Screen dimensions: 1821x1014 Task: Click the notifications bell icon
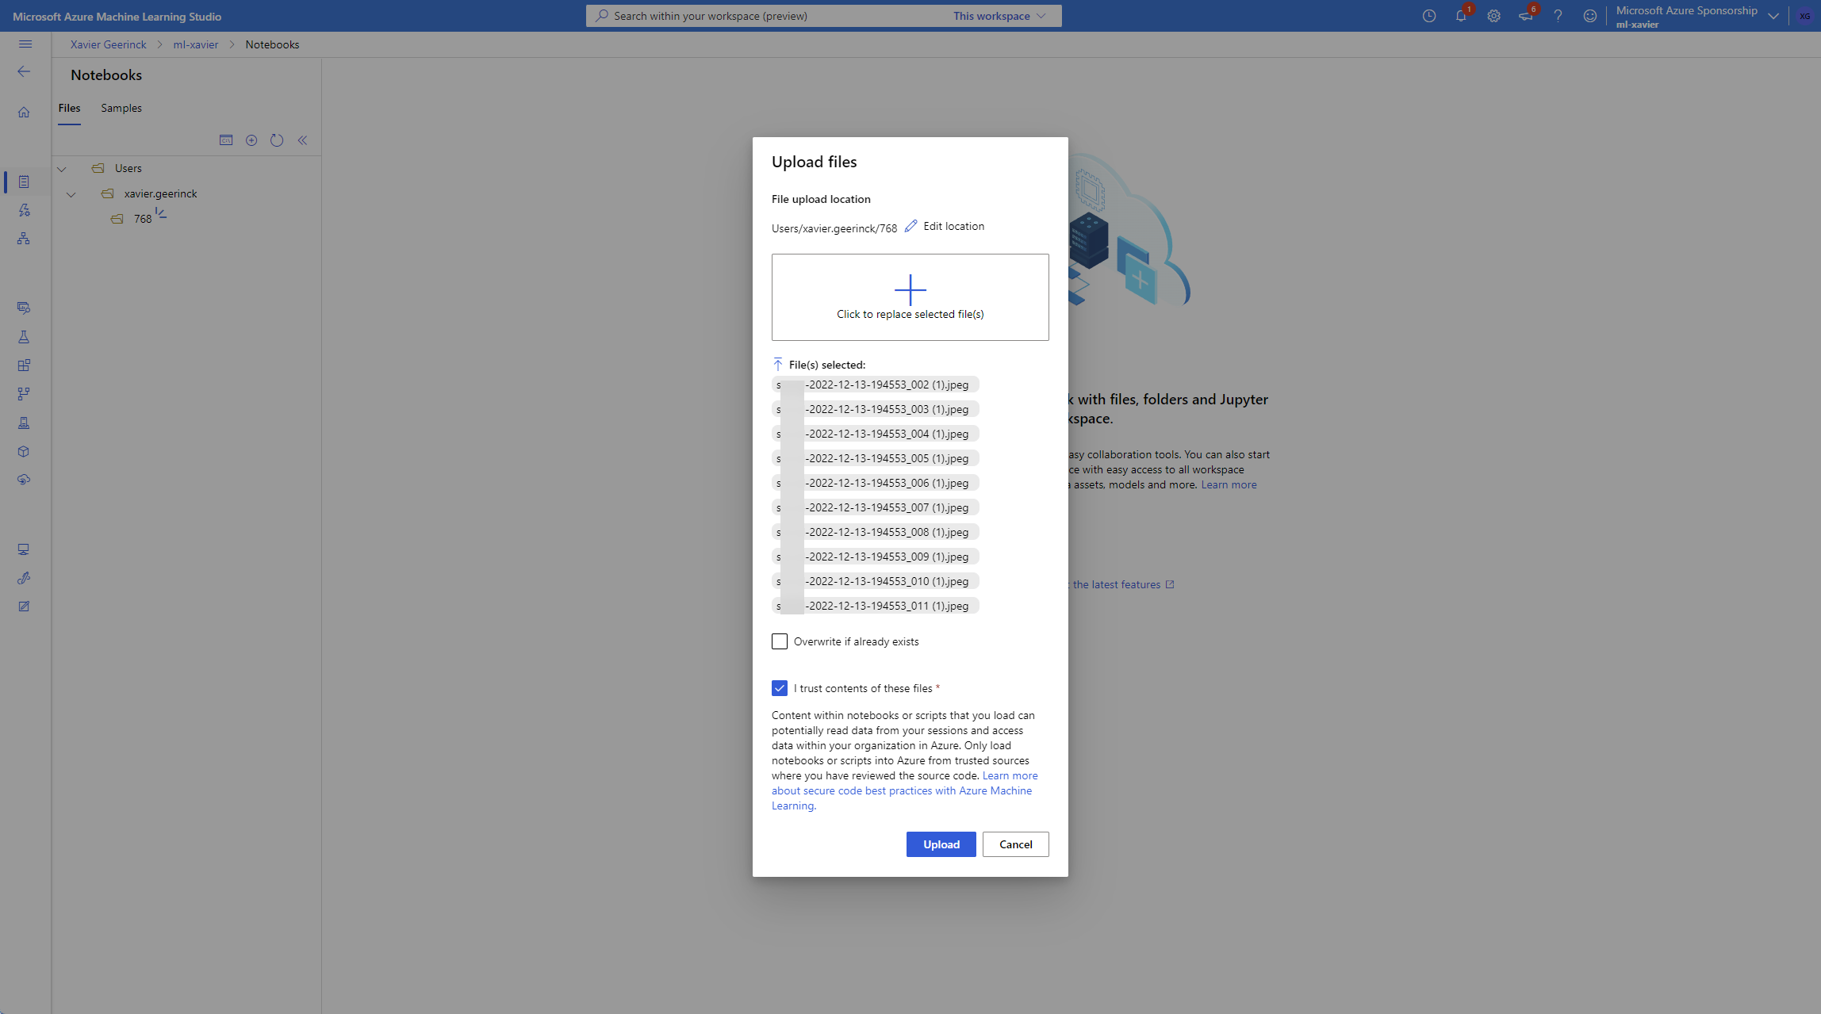tap(1461, 16)
